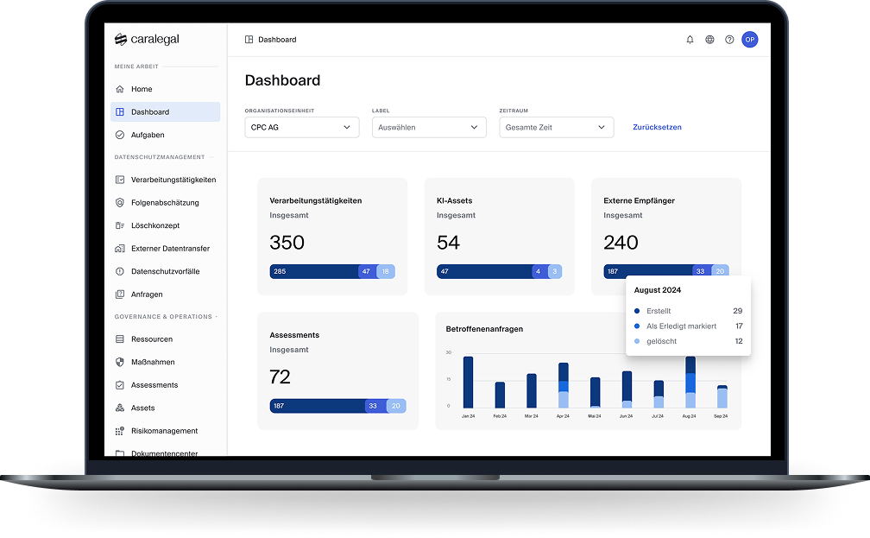Image resolution: width=870 pixels, height=538 pixels.
Task: Open the OP user avatar
Action: [x=749, y=40]
